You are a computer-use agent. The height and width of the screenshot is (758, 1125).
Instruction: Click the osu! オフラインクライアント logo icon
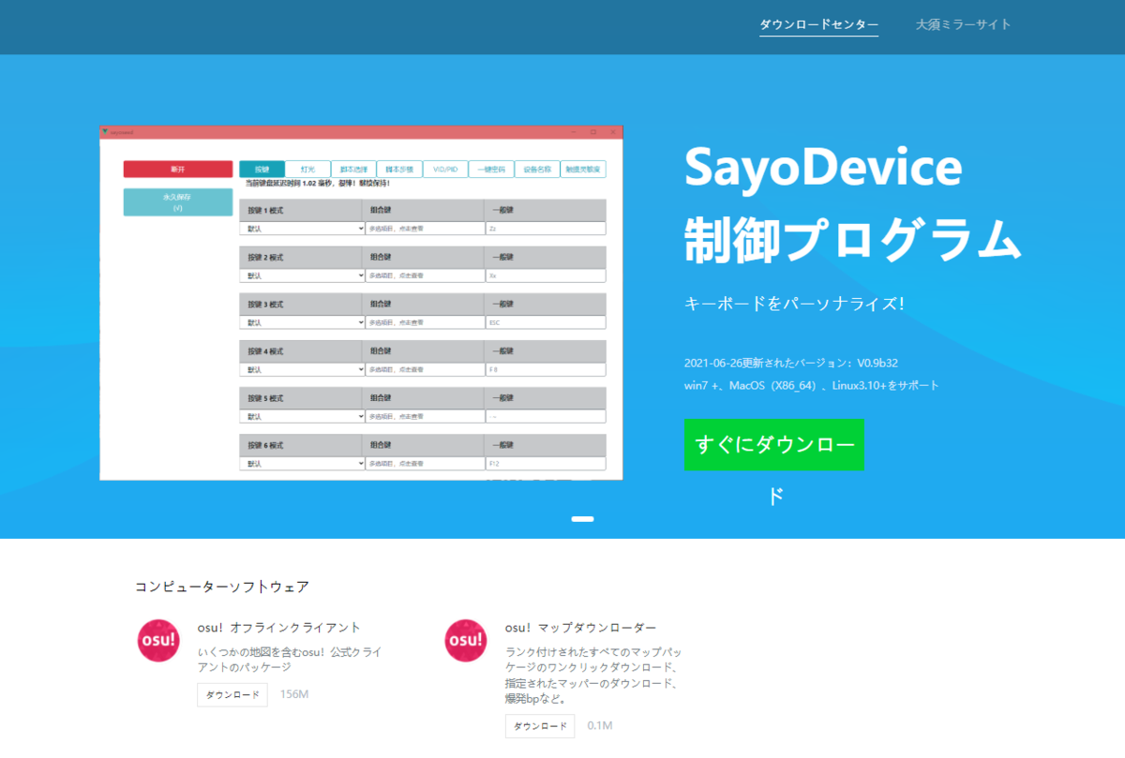tap(158, 640)
